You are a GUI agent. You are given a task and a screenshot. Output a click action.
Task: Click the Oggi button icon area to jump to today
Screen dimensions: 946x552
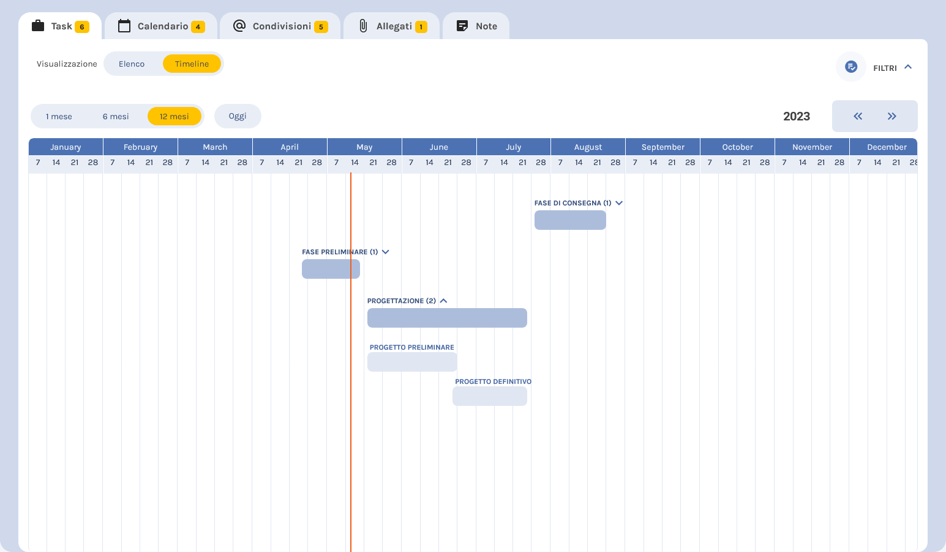[238, 116]
